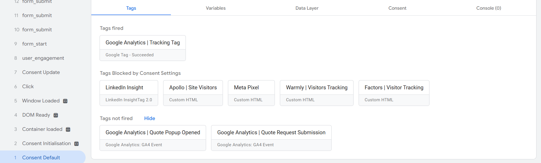The height and width of the screenshot is (163, 541).
Task: Open the Quote Popup Opened tag card
Action: point(153,138)
